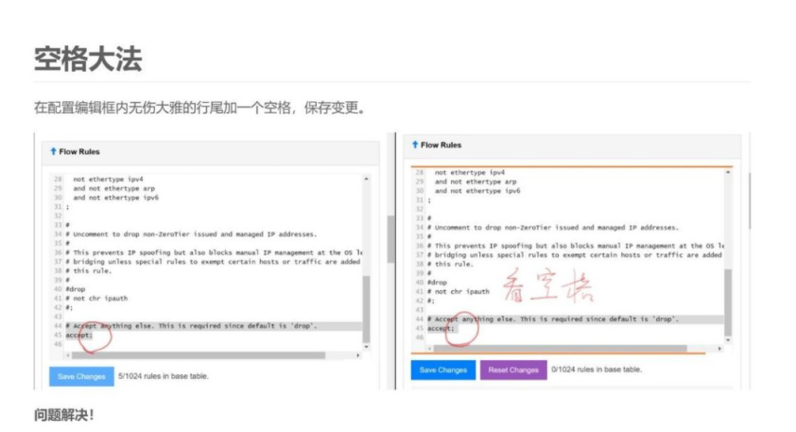This screenshot has width=796, height=432.
Task: Click right editor horizontal scroll-right arrow
Action: point(719,349)
